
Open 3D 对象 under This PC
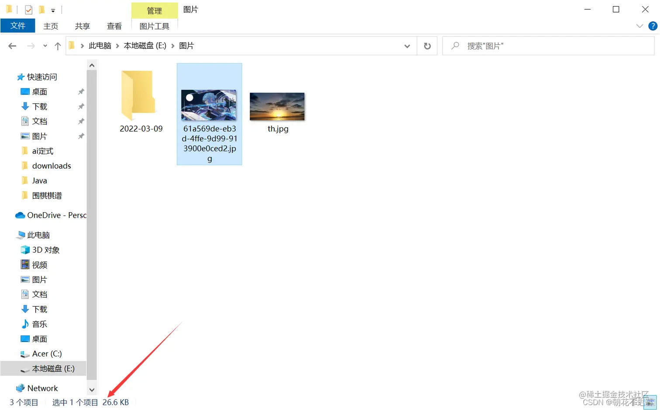click(x=45, y=250)
